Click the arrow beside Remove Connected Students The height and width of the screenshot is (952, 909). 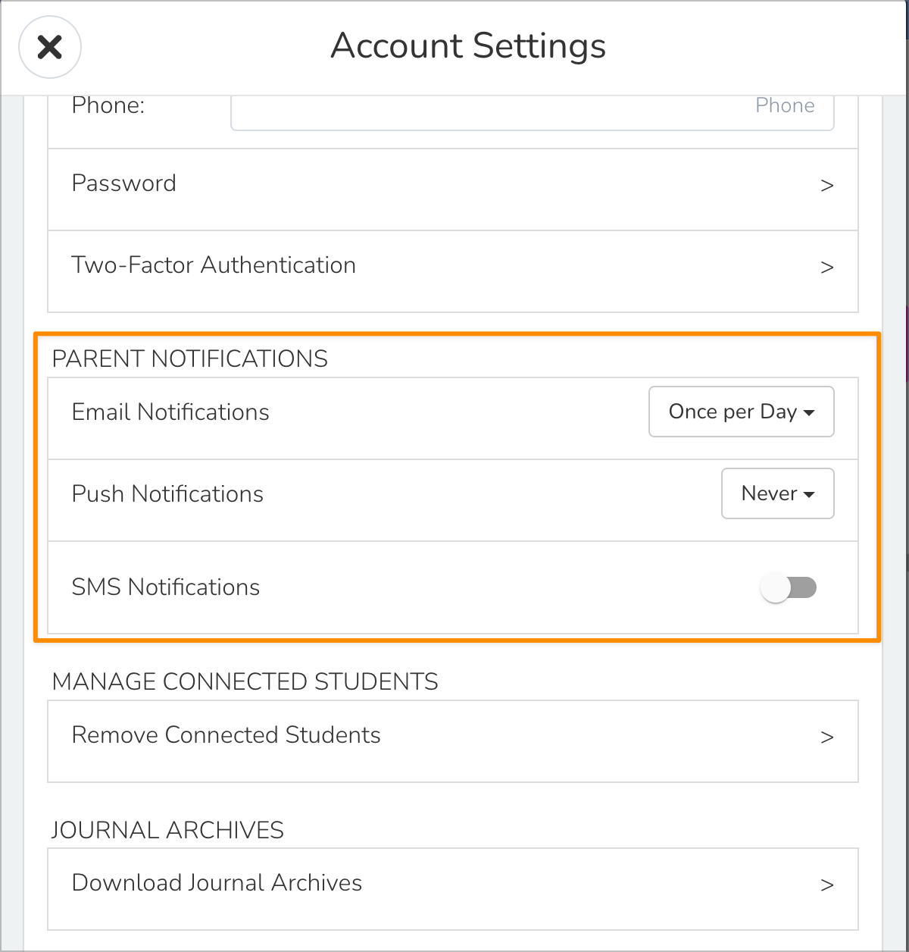(827, 737)
